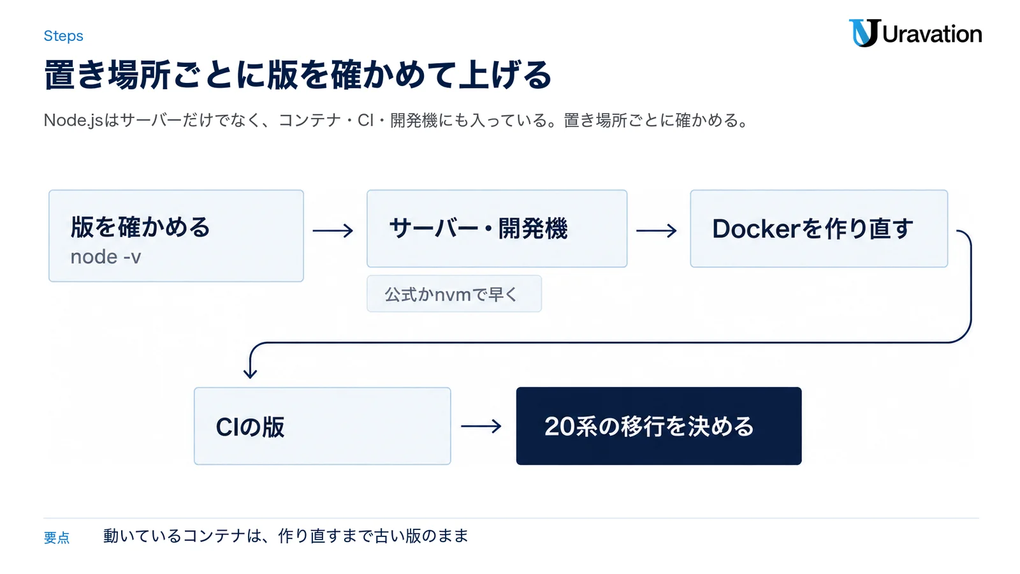This screenshot has width=1020, height=574.
Task: Select the dark 20系の移行を決める box
Action: click(x=659, y=426)
